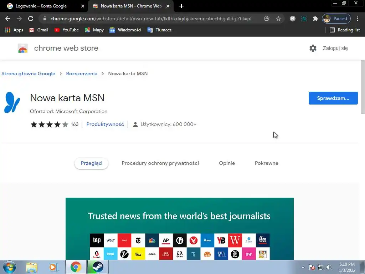Open the Extensions puzzle menu
This screenshot has height=274, width=365.
[x=315, y=19]
